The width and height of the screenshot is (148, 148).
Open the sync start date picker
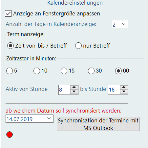coord(49,118)
